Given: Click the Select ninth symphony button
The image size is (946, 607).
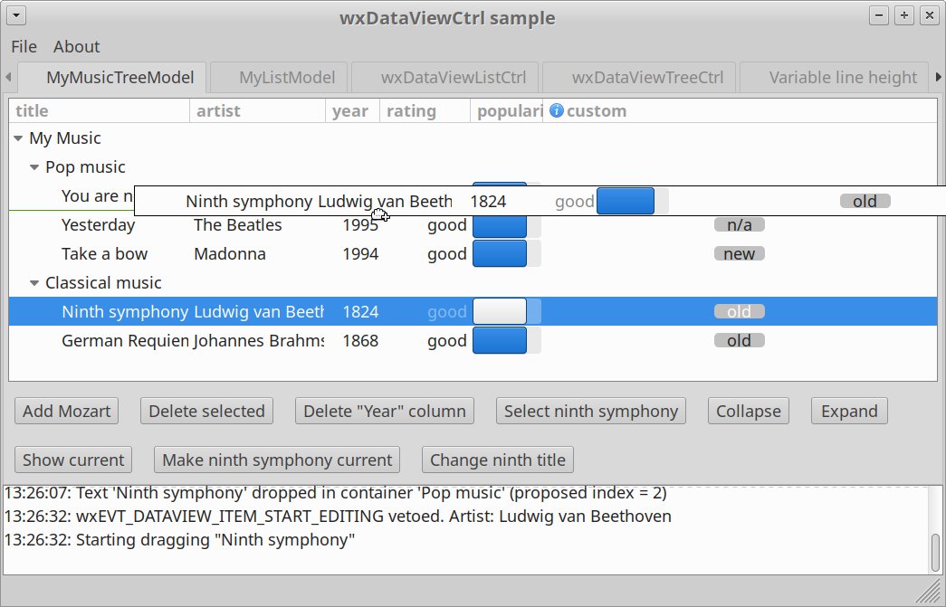Looking at the screenshot, I should point(590,411).
